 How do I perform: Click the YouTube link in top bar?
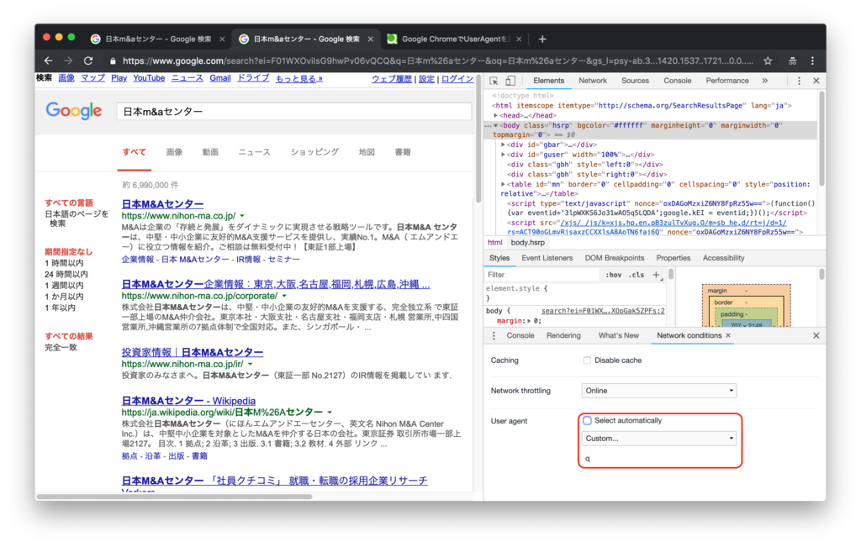tap(149, 78)
